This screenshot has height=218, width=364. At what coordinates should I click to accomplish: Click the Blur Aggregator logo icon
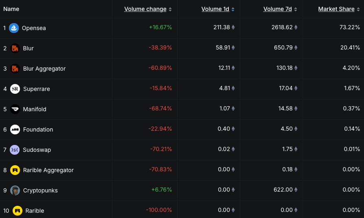click(15, 69)
